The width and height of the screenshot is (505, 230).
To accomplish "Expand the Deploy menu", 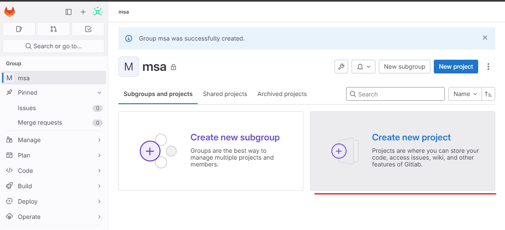I will [x=54, y=201].
